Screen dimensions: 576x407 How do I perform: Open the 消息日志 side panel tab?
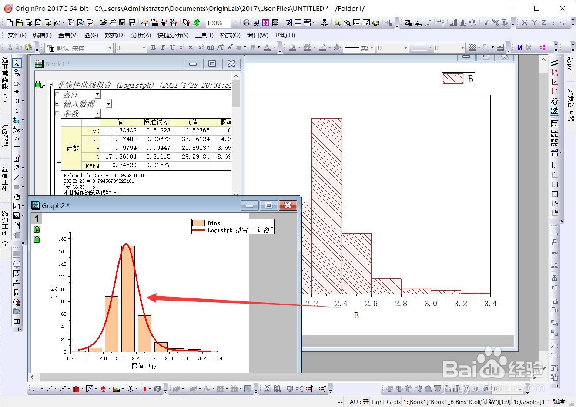(5, 179)
